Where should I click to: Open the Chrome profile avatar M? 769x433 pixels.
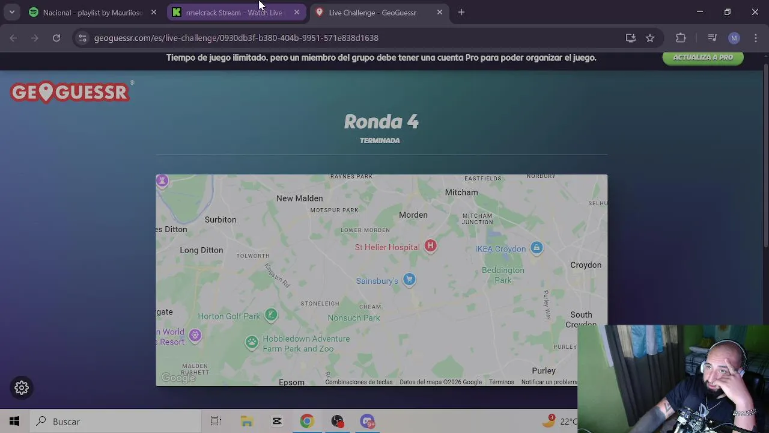[734, 38]
